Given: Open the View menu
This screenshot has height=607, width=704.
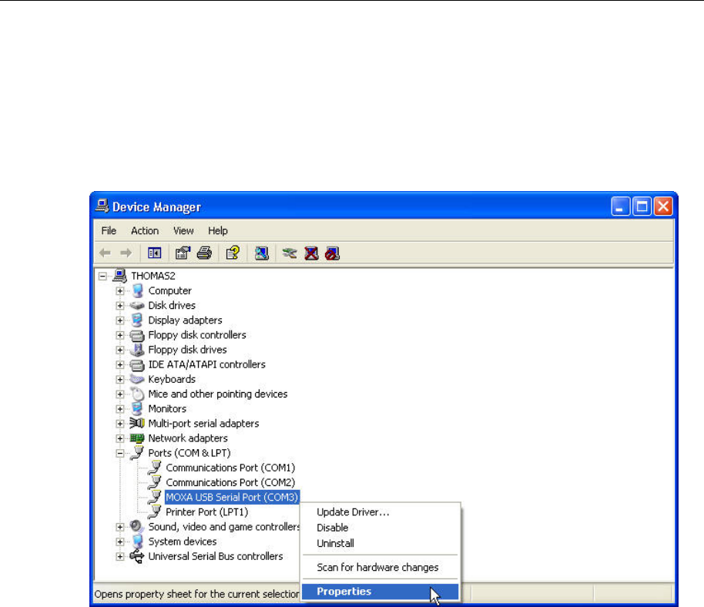Looking at the screenshot, I should 183,231.
